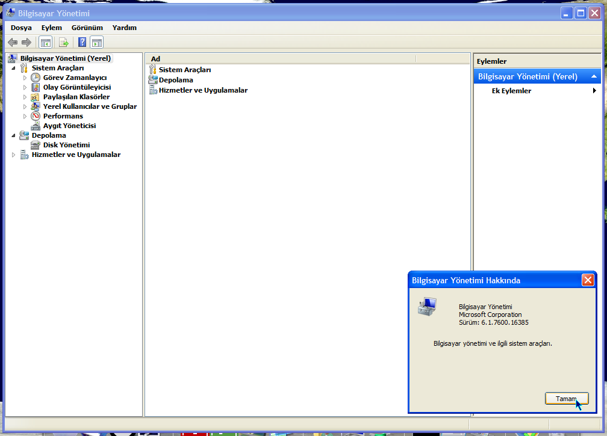Minimize the Bilgisayar Yönetimi window
This screenshot has width=607, height=436.
pos(567,13)
